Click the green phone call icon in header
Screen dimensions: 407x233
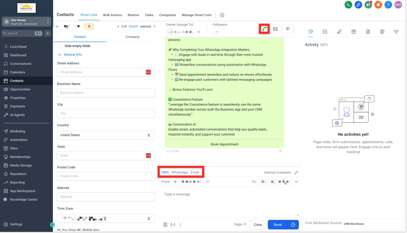(349, 4)
